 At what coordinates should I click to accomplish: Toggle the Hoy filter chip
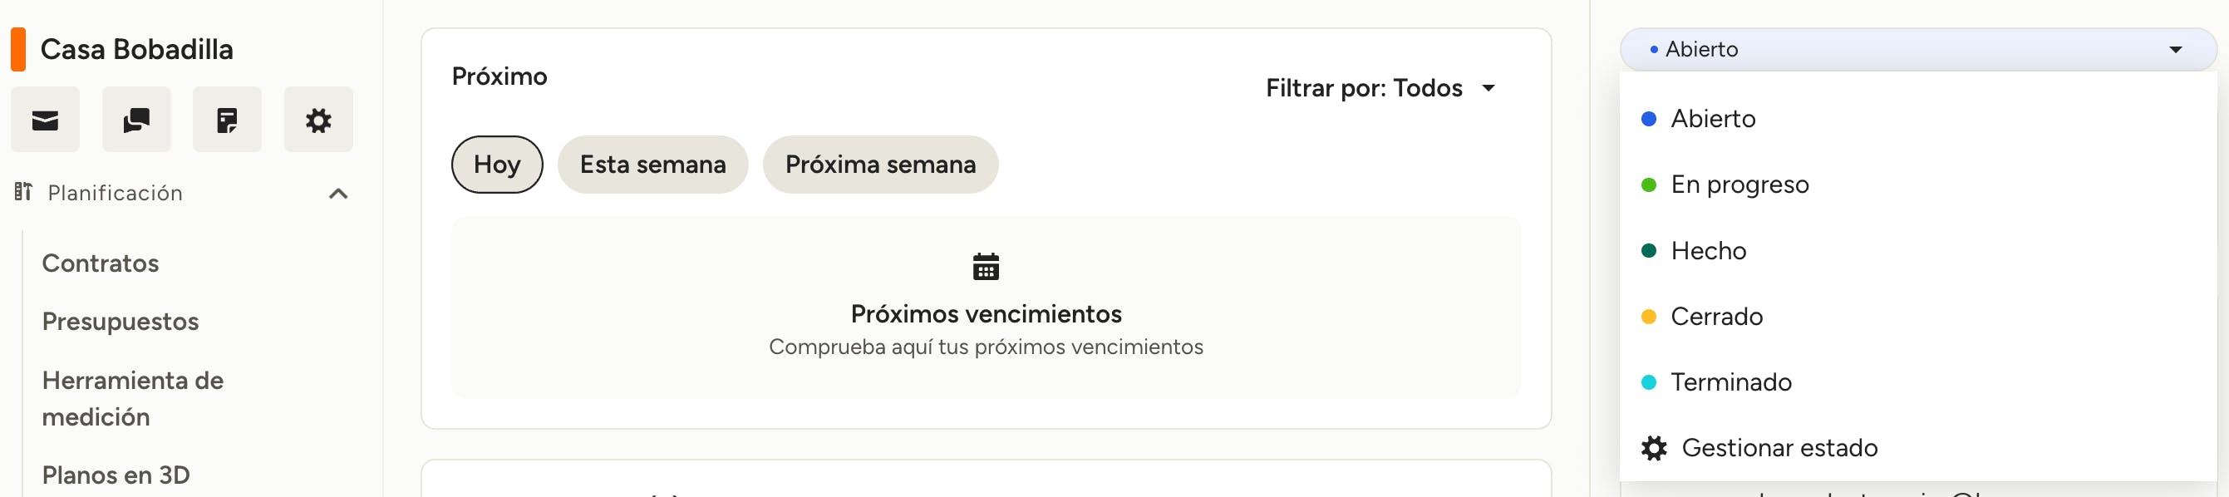pos(497,165)
